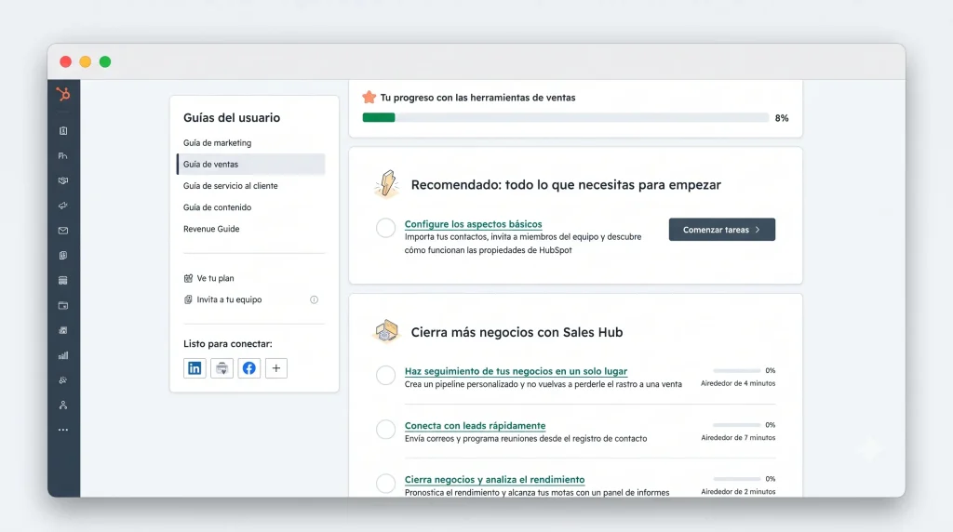Expand the sidebar three-dots more menu
This screenshot has width=953, height=532.
tap(63, 430)
